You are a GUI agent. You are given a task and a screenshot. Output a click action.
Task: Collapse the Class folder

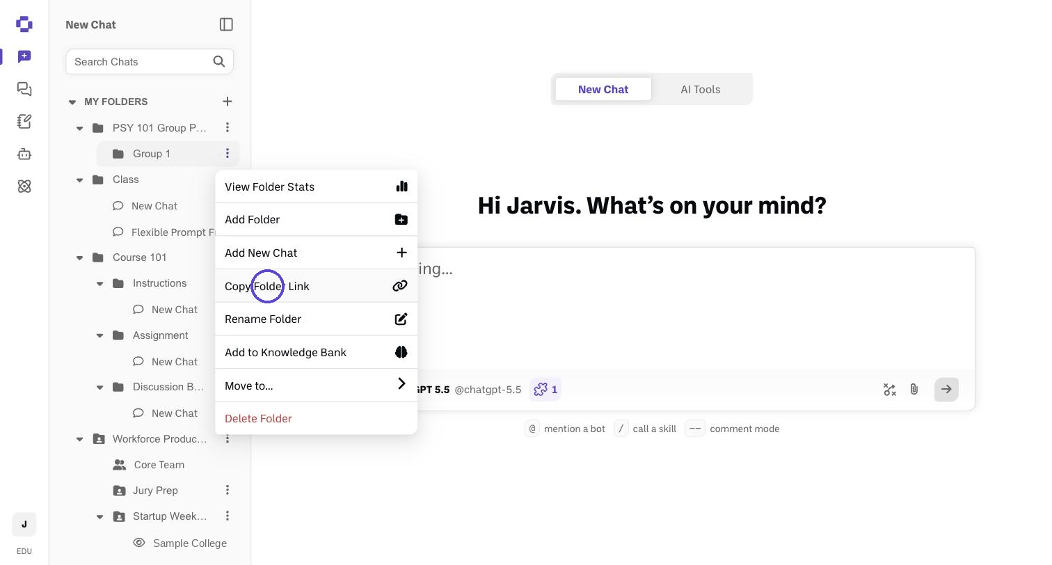pos(79,180)
